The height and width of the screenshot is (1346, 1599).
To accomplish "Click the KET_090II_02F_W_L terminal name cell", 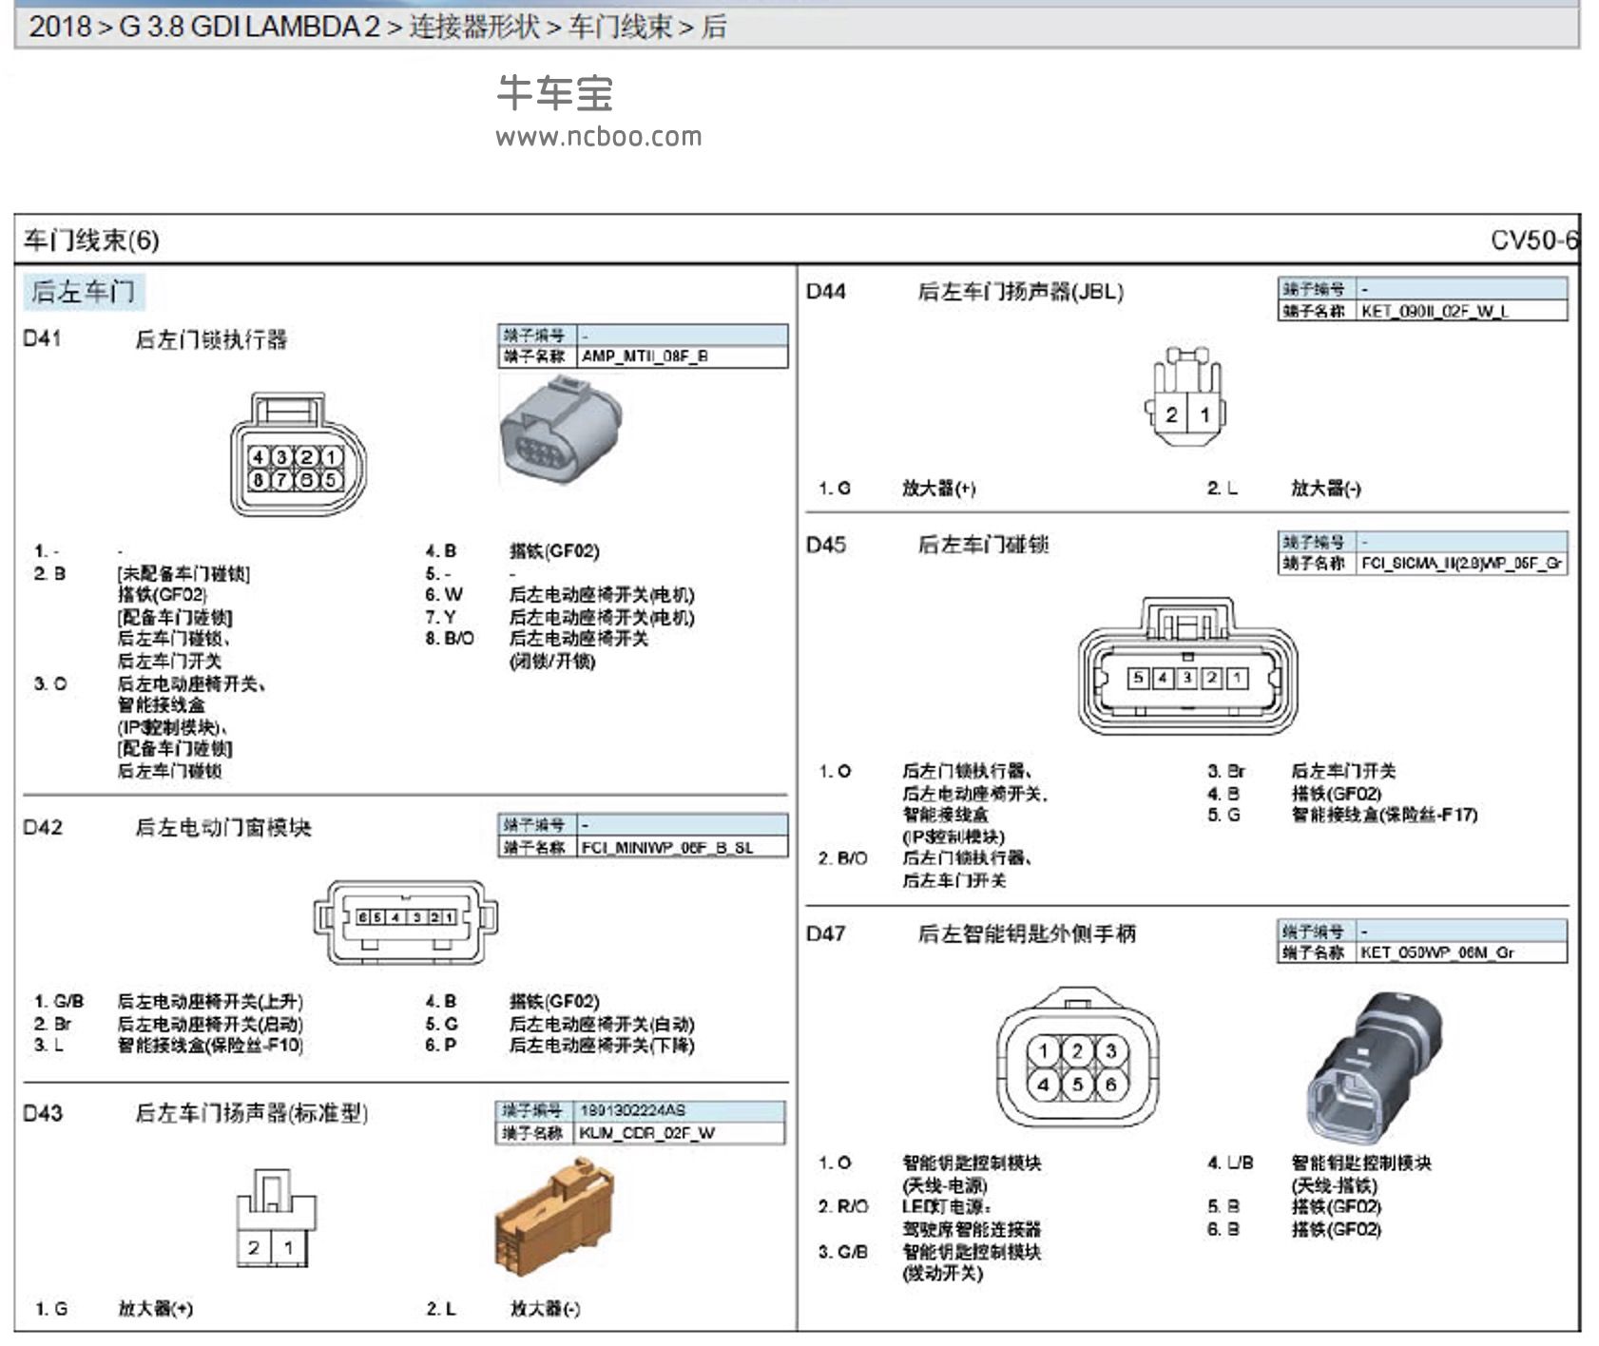I will click(1461, 310).
